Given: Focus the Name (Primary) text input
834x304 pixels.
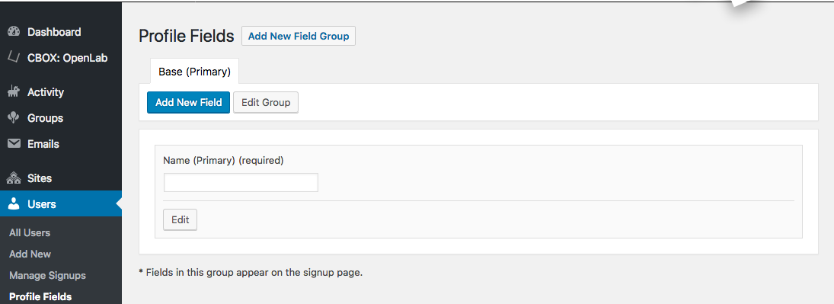Looking at the screenshot, I should [x=241, y=183].
